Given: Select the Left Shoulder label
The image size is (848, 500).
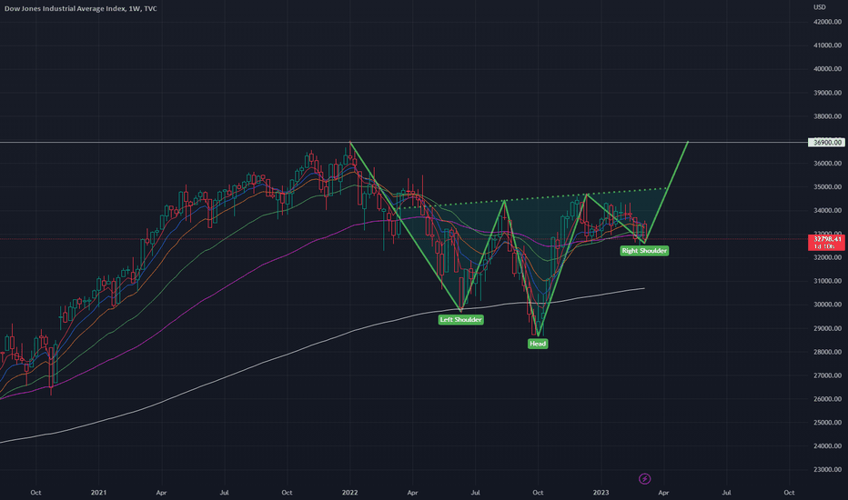Looking at the screenshot, I should [x=460, y=319].
